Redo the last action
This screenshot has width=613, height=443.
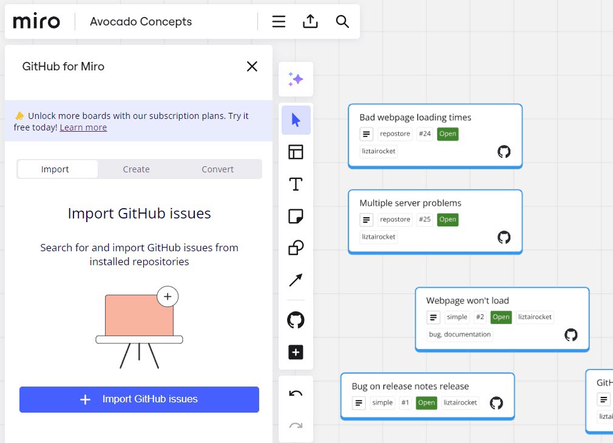[296, 426]
